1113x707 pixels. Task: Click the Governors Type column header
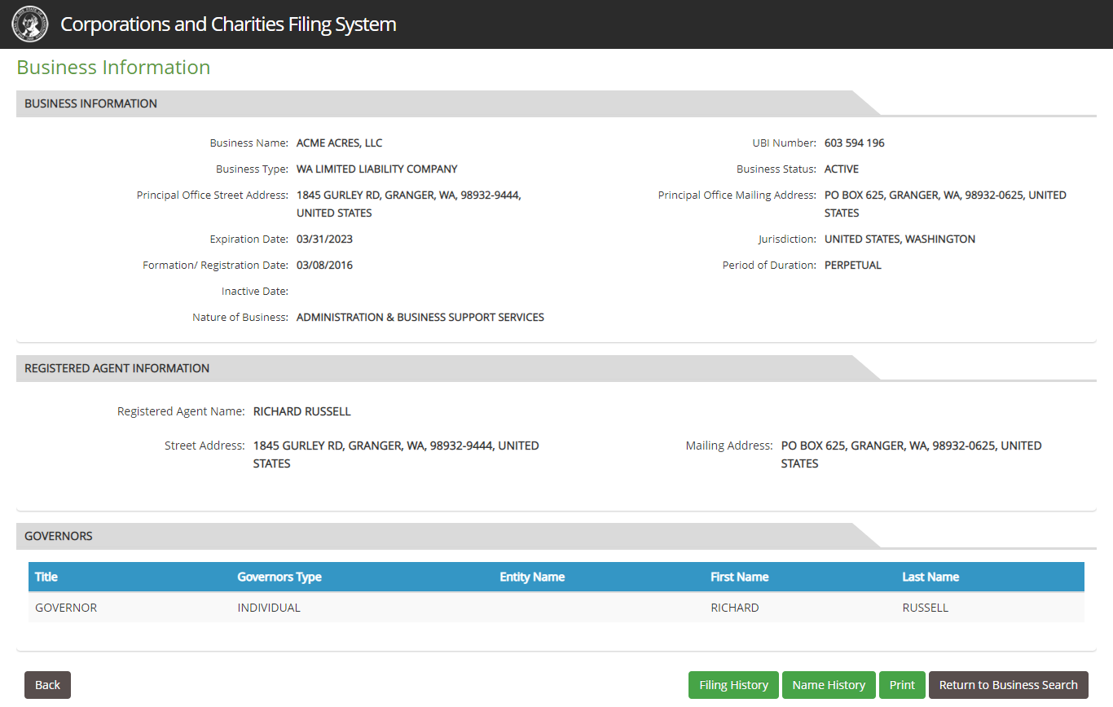click(279, 577)
